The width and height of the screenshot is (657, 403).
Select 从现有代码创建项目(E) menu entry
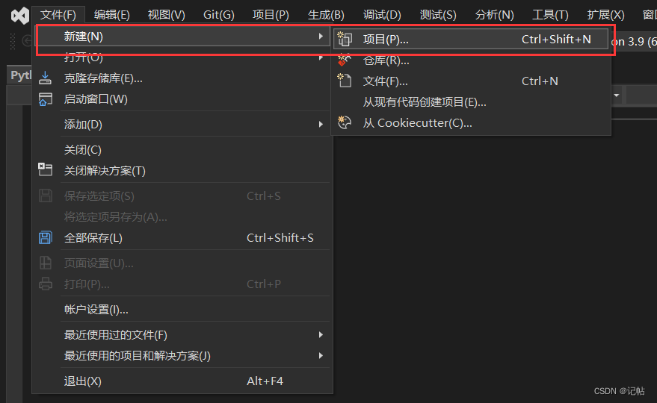point(425,101)
